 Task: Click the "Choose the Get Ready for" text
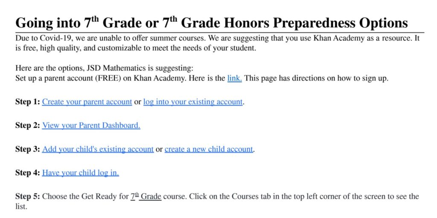click(x=85, y=197)
